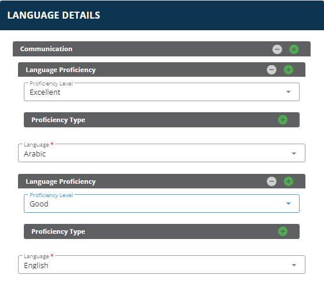The image size is (324, 296).
Task: Open the Excellent proficiency level dropdown arrow
Action: 289,92
